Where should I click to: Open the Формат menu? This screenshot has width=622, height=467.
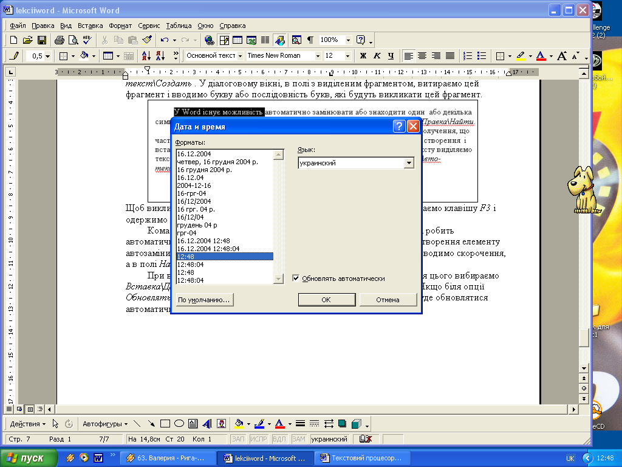(x=120, y=26)
